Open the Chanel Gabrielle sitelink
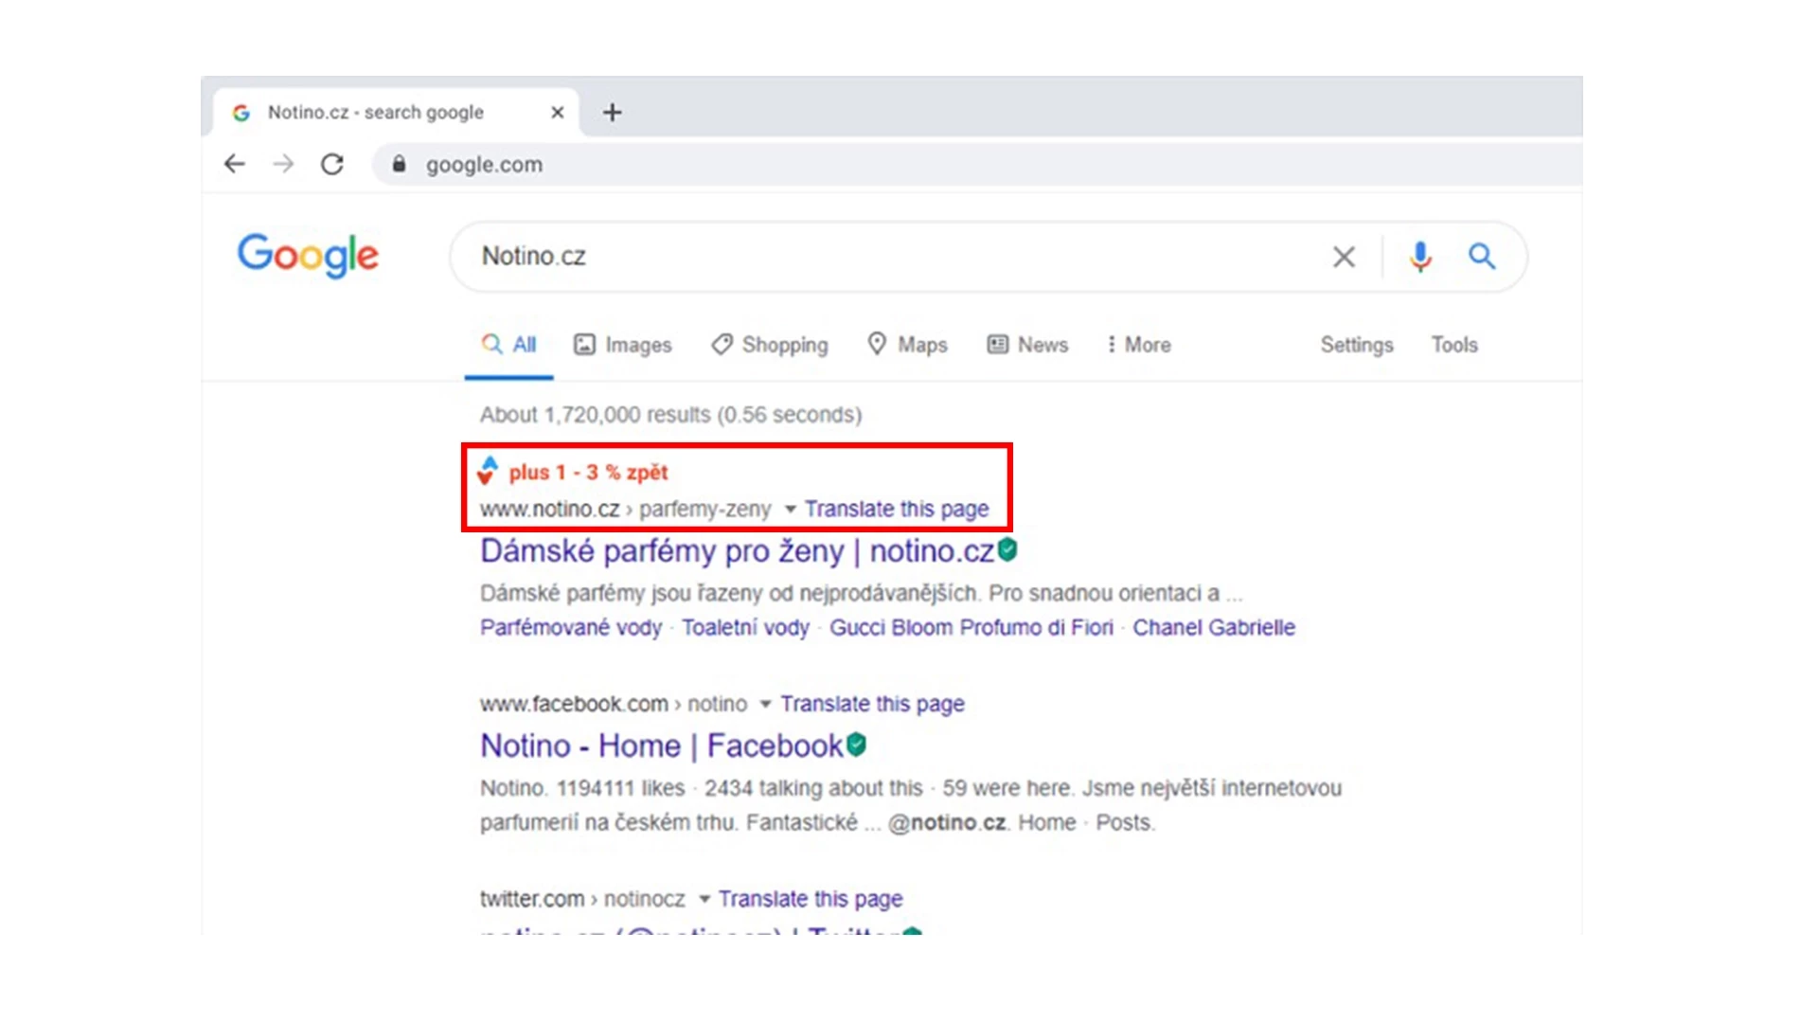 click(x=1214, y=627)
